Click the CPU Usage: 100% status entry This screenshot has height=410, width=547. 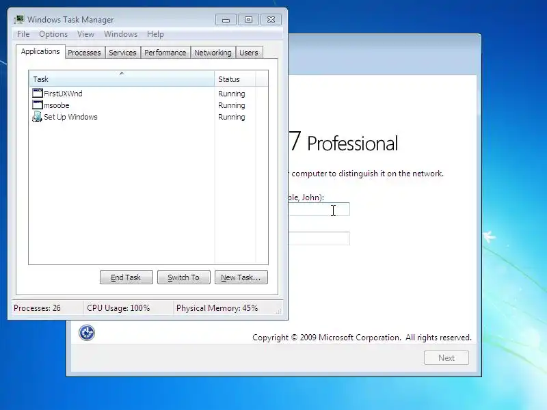[118, 308]
